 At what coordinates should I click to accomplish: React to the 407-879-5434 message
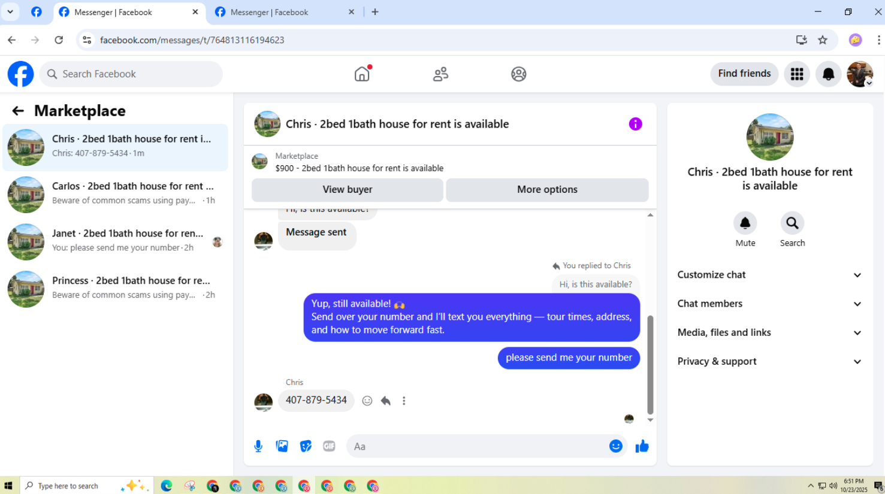click(367, 401)
